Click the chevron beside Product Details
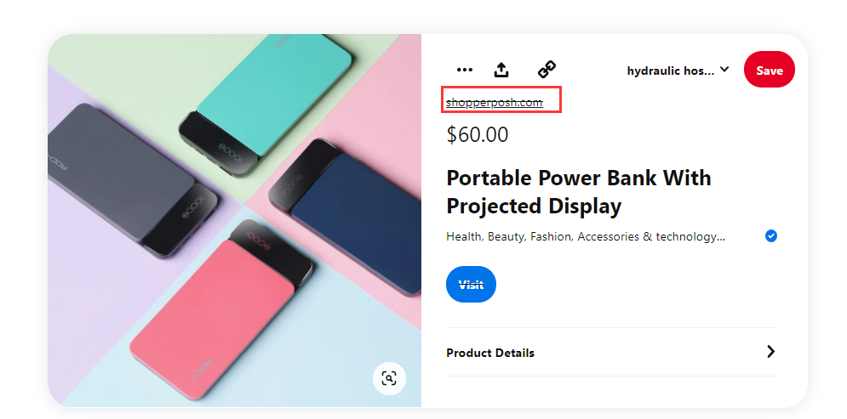The height and width of the screenshot is (419, 847). pyautogui.click(x=770, y=352)
